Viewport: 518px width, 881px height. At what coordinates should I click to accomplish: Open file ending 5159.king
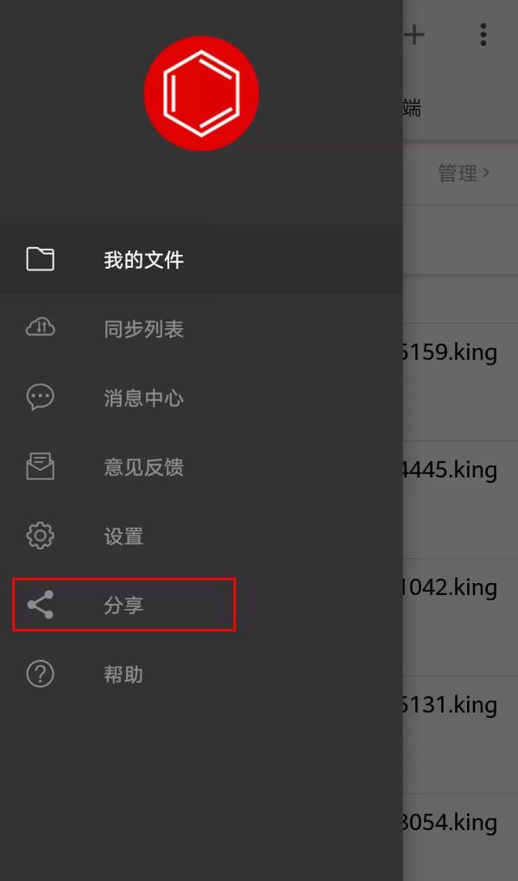(x=449, y=353)
